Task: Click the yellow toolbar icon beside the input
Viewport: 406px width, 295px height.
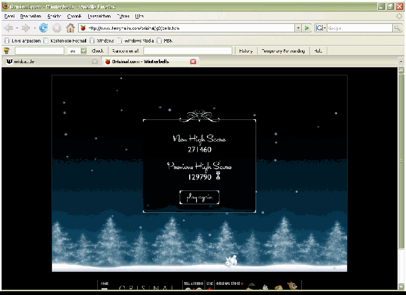Action: 7,51
